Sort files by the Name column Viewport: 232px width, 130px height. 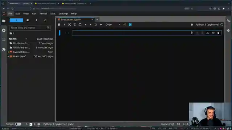tap(13, 39)
